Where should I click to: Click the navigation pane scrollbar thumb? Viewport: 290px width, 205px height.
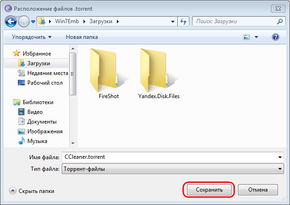(x=73, y=74)
